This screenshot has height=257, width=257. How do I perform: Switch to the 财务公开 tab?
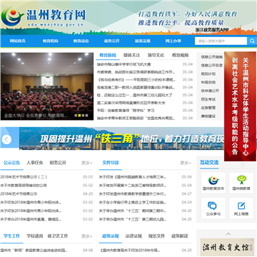[x=58, y=163]
